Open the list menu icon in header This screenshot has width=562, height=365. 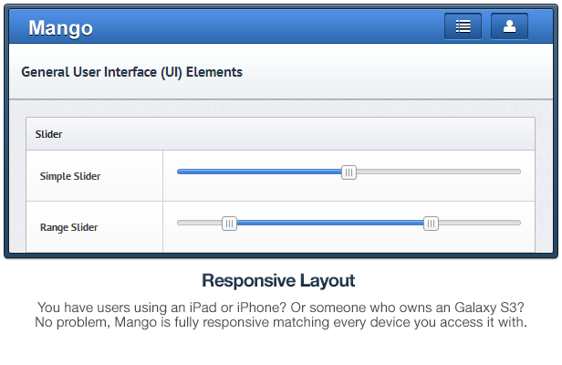[463, 26]
